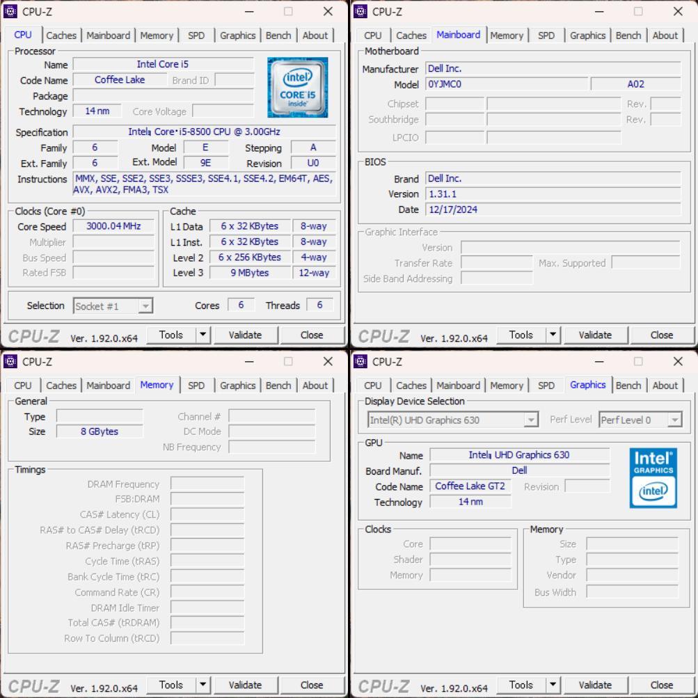698x698 pixels.
Task: Minimize the window showing the Mainboard tab
Action: tap(600, 11)
